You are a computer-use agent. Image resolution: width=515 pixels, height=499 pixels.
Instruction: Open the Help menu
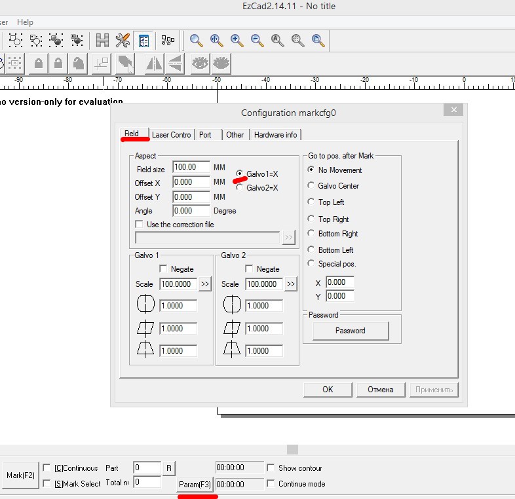[x=25, y=22]
